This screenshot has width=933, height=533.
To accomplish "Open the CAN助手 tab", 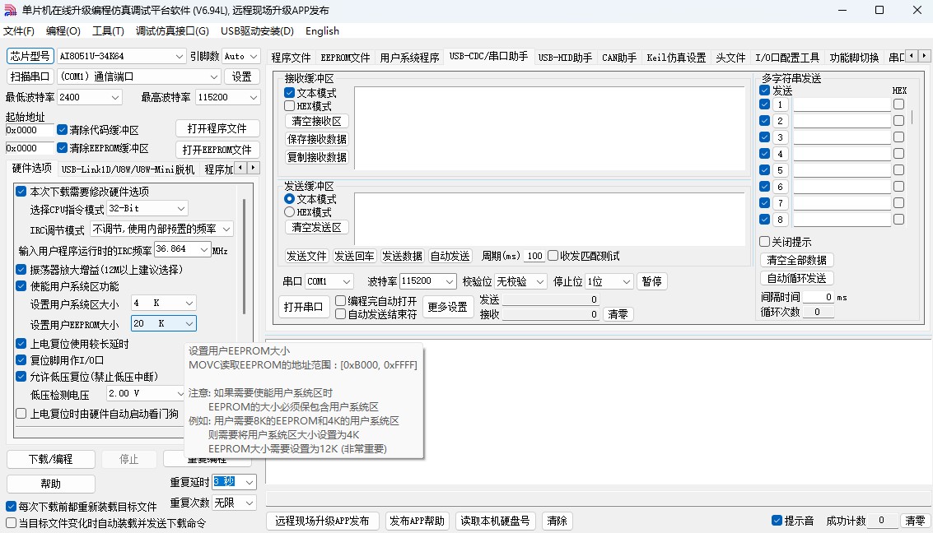I will tap(618, 58).
